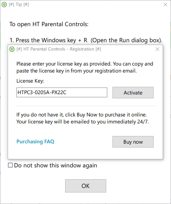Click the step 1 Windows key + R instruction
The height and width of the screenshot is (204, 171).
click(86, 40)
